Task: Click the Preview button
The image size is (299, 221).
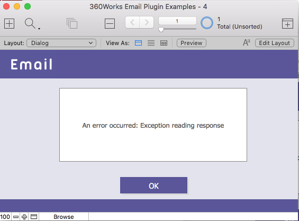Action: pyautogui.click(x=191, y=43)
